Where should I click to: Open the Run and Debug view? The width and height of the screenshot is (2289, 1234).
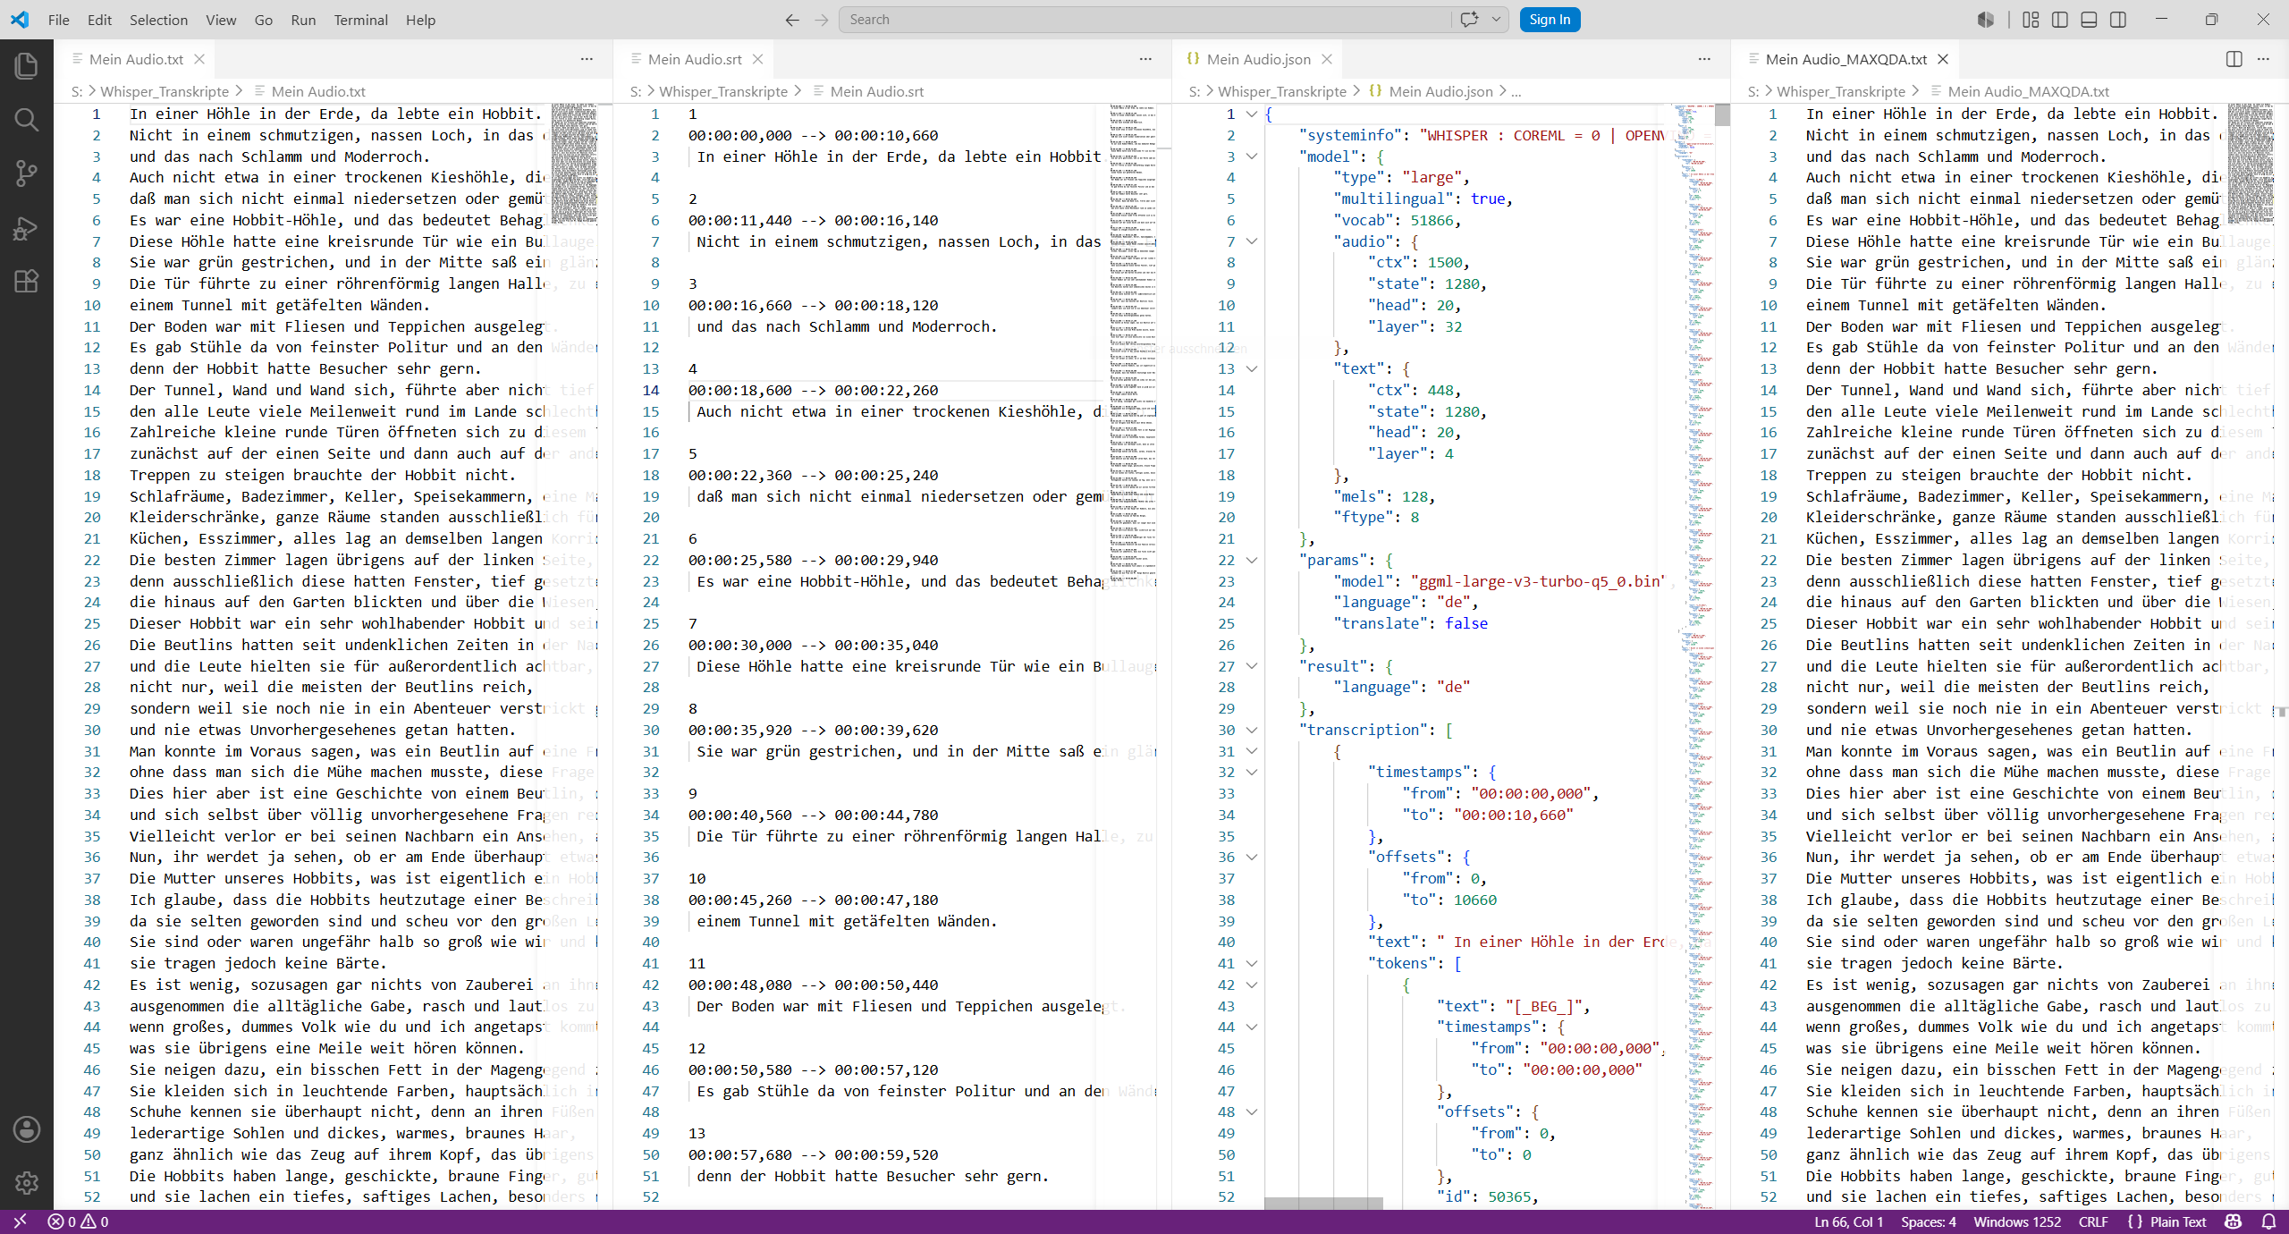click(27, 228)
